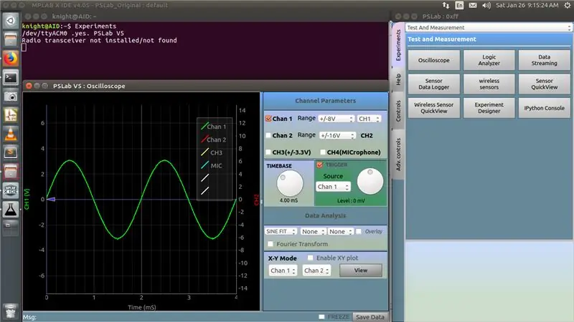Open Logic Analyzer experiment

(x=489, y=60)
